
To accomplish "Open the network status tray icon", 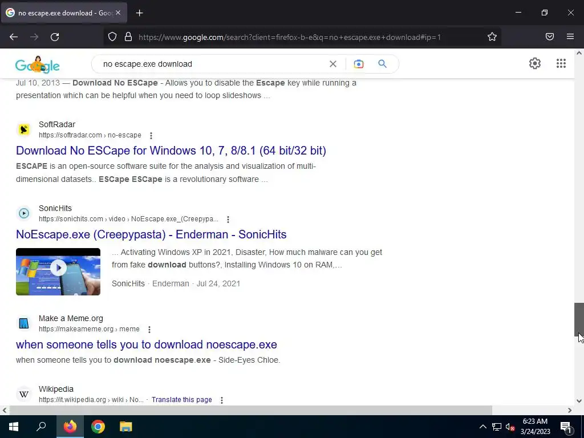I will tap(497, 427).
